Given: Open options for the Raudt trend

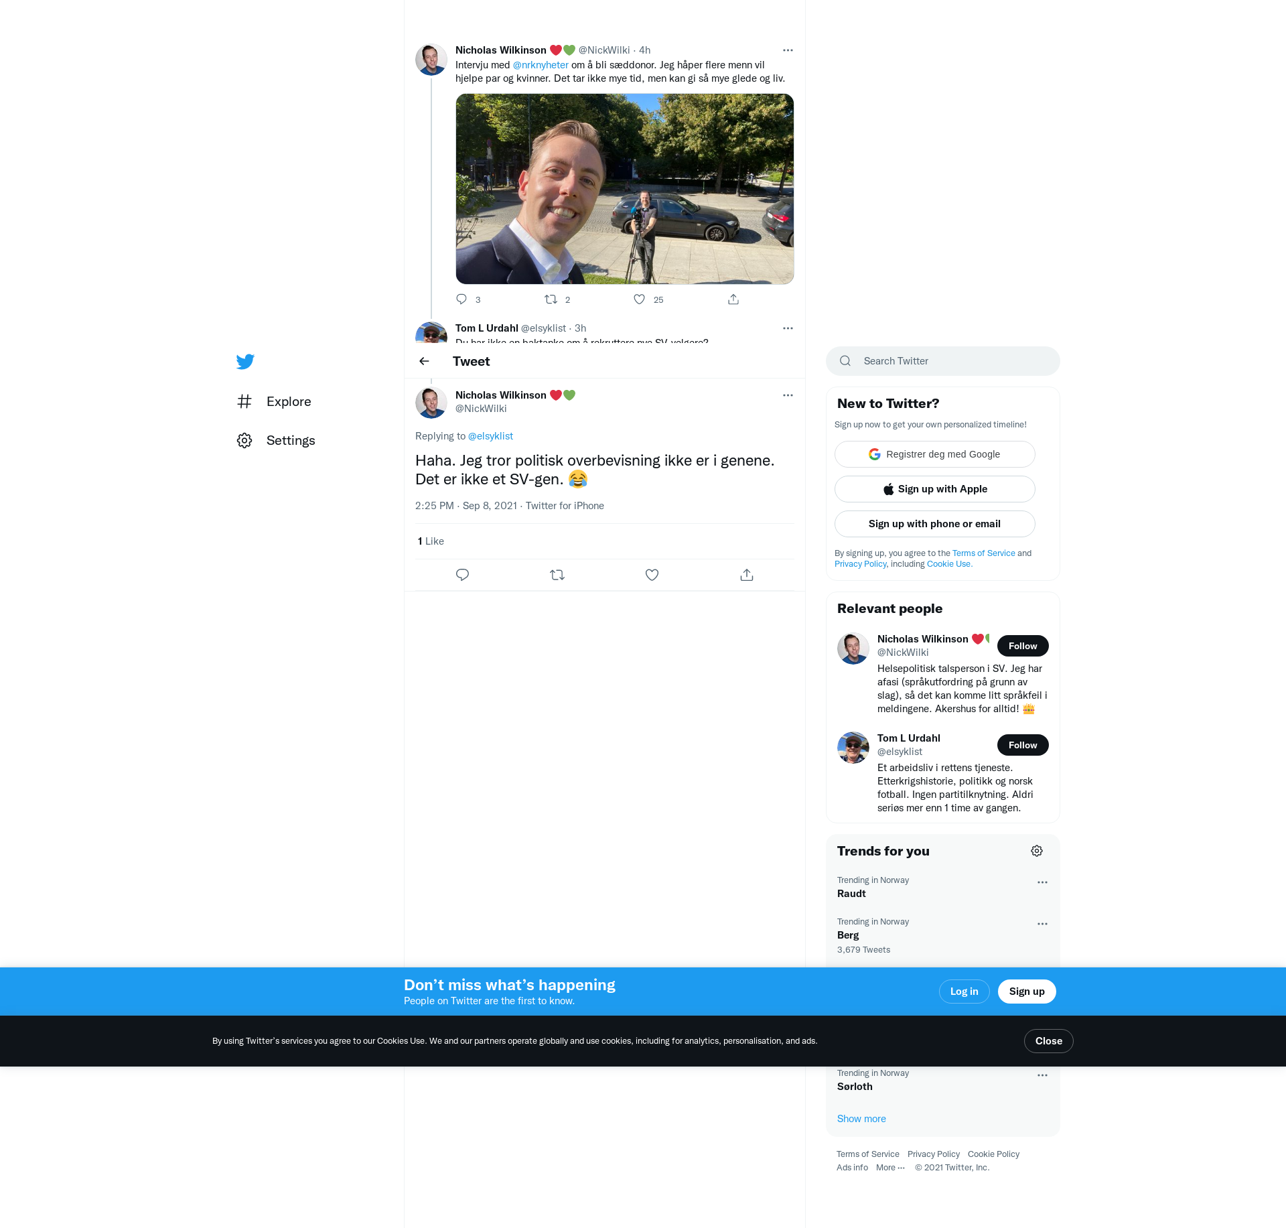Looking at the screenshot, I should point(1042,882).
